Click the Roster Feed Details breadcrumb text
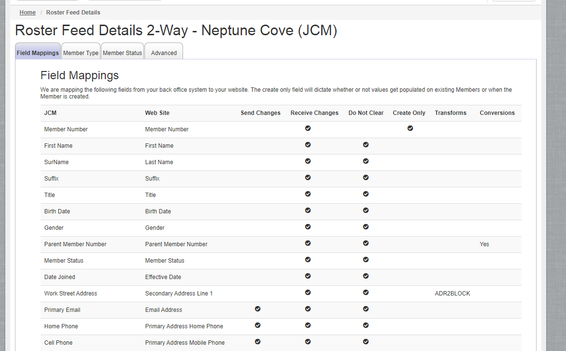The height and width of the screenshot is (351, 566). (x=73, y=12)
